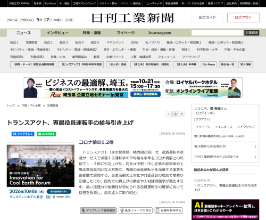Click the Biz-Nova tag button below categories
Image resolution: width=266 pixels, height=220 pixels.
tap(209, 64)
